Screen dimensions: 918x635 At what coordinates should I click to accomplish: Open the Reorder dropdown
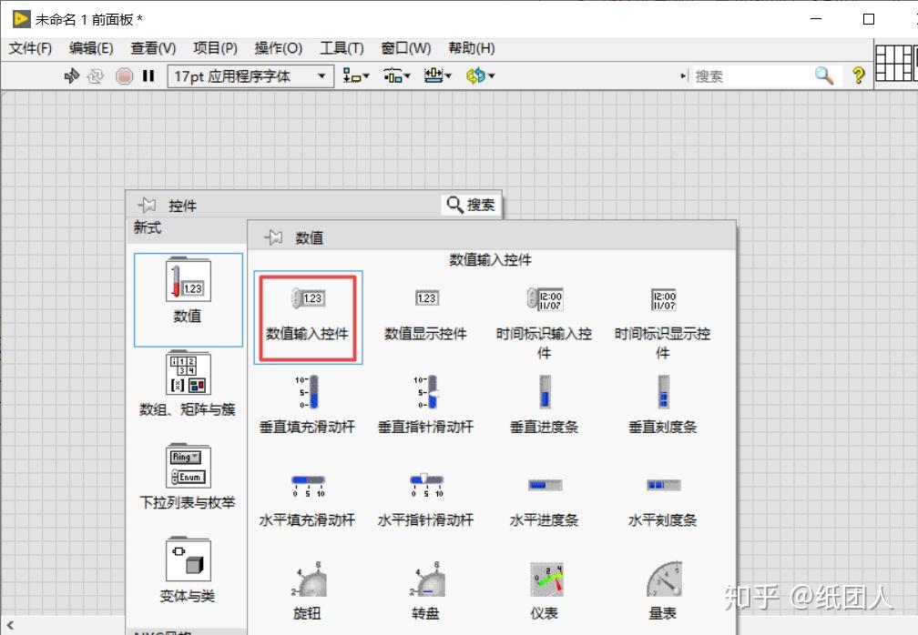point(480,76)
